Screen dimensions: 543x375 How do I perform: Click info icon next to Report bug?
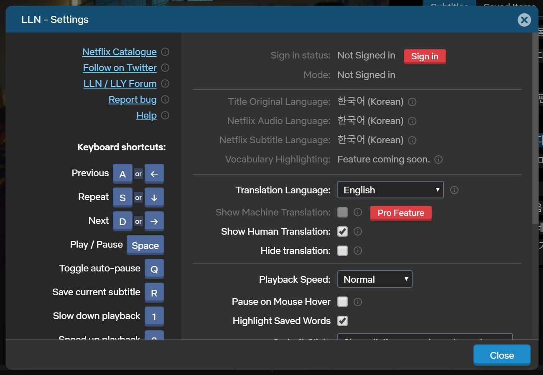pos(165,100)
